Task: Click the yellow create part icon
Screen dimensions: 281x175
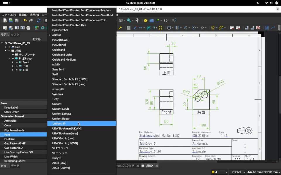Action: pyautogui.click(x=146, y=20)
